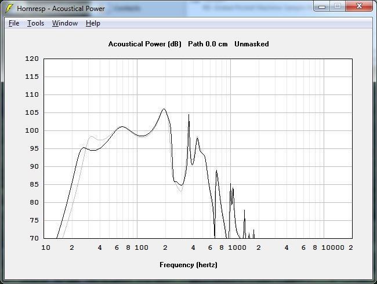Click the 'Hornresp - Acoustical Power' title text

click(x=61, y=9)
